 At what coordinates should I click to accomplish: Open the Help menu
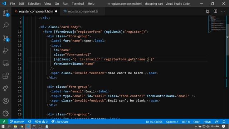(91, 4)
